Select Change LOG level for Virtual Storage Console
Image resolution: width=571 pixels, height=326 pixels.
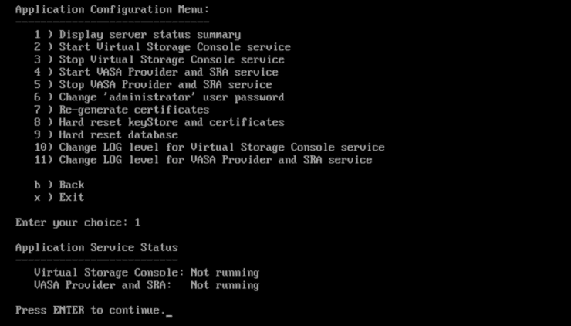tap(209, 147)
